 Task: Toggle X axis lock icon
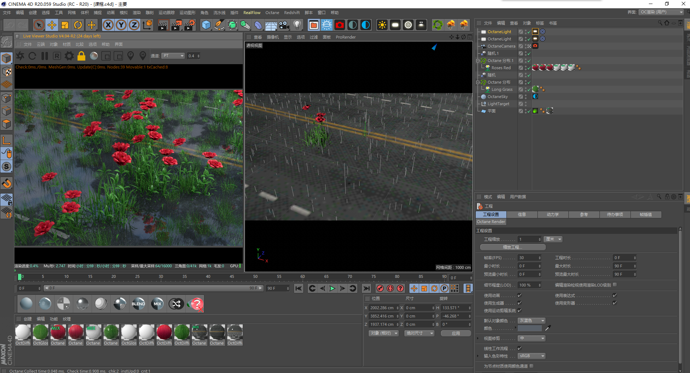[108, 25]
